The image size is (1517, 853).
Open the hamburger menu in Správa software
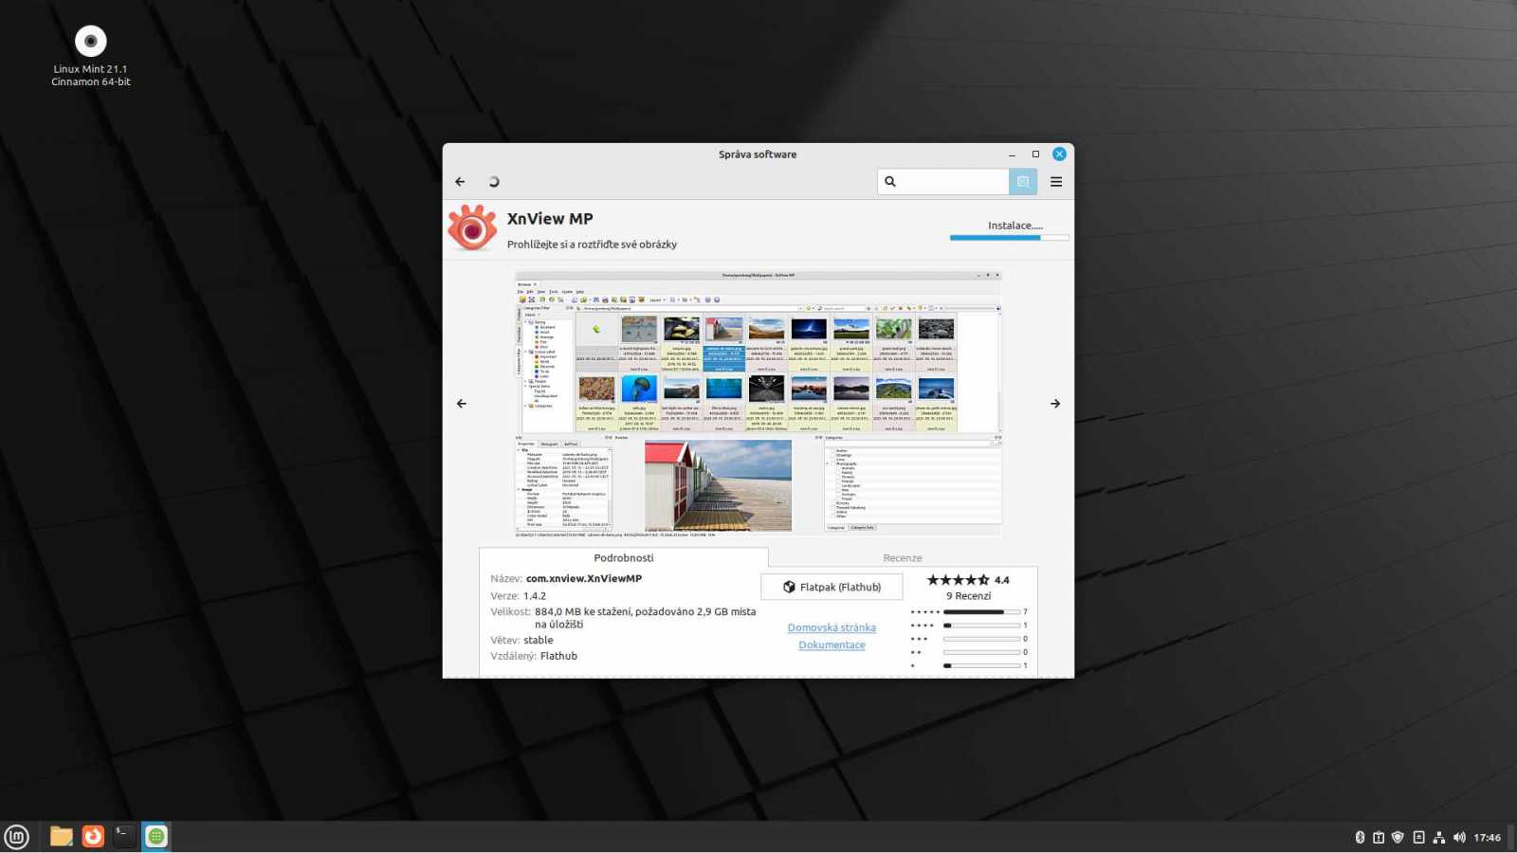(1056, 182)
